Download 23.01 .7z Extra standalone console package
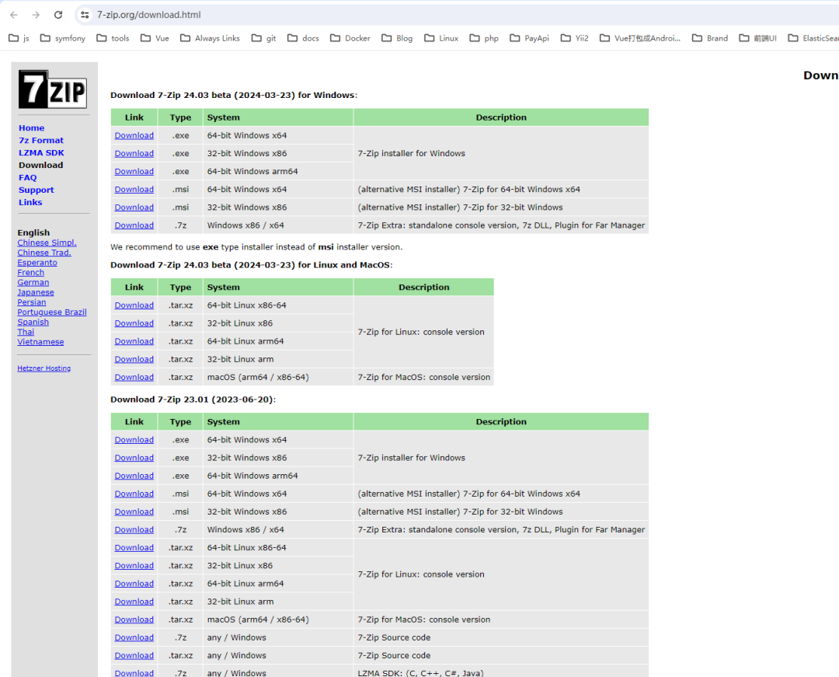Viewport: 839px width, 677px height. coord(134,530)
